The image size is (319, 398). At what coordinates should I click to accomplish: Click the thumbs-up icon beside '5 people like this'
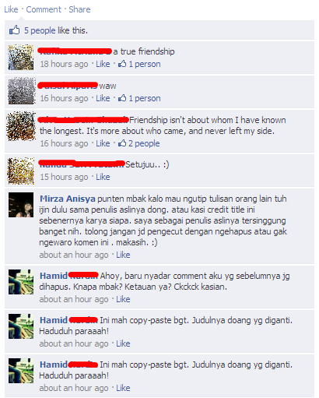click(14, 30)
